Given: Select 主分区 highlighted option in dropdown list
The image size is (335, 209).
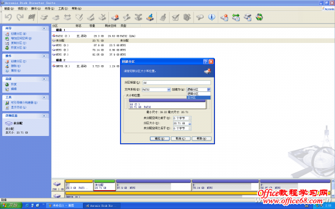Looking at the screenshot, I should (198, 98).
